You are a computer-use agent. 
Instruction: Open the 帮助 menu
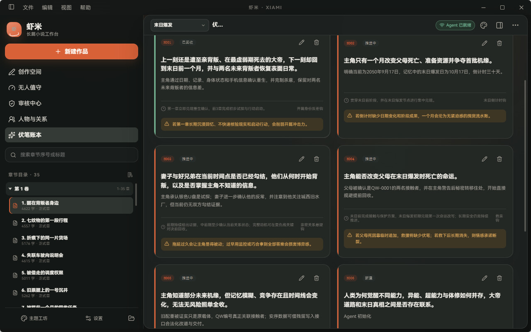[85, 7]
